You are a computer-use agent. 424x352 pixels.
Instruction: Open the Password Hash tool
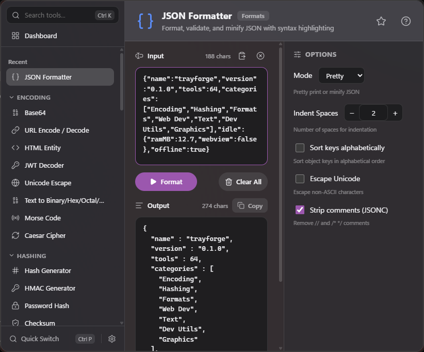(x=60, y=306)
